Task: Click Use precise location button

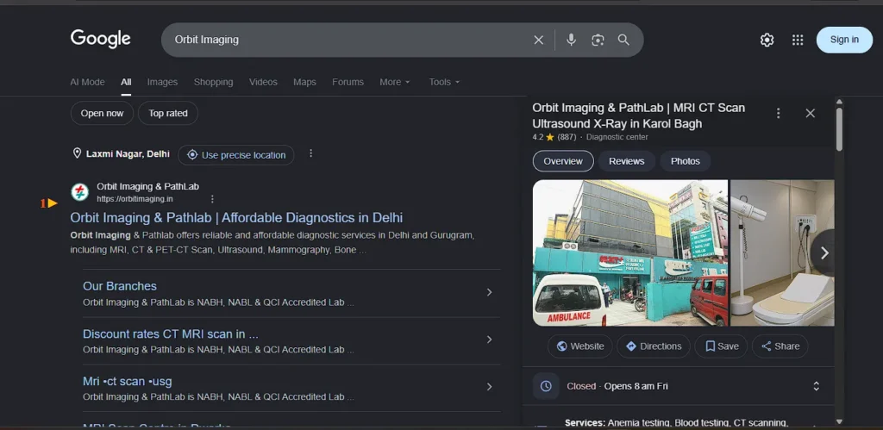Action: [x=236, y=155]
